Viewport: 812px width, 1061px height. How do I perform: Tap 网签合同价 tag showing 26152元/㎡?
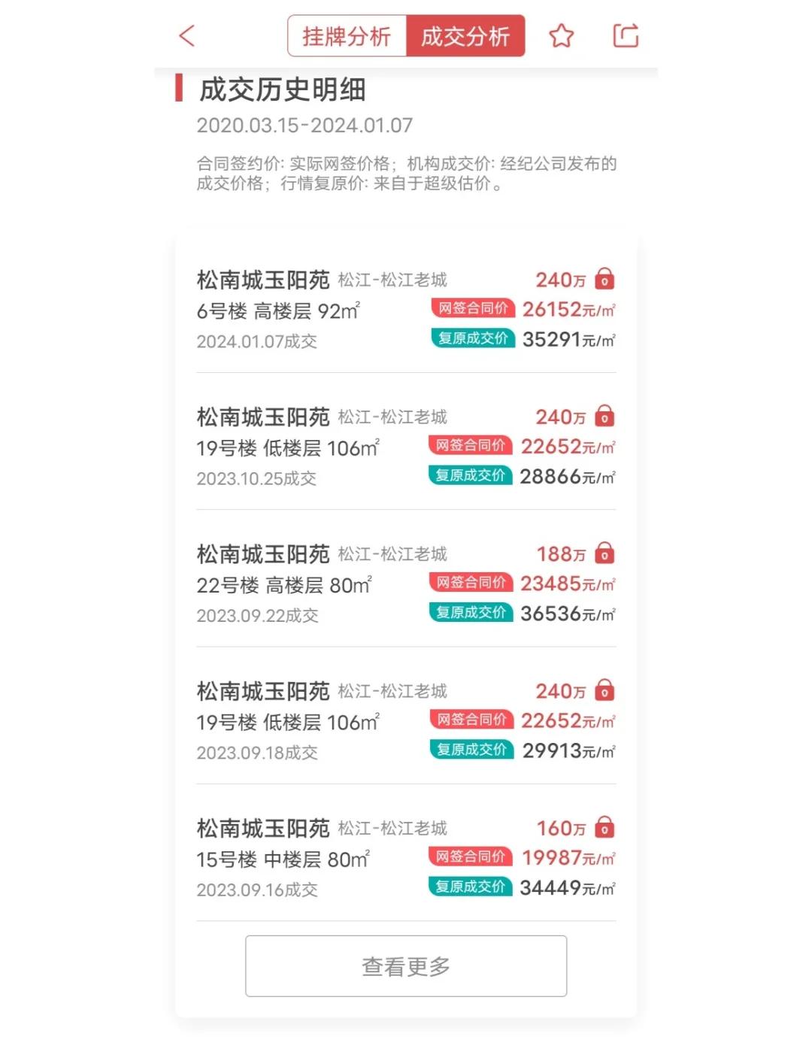(x=473, y=308)
